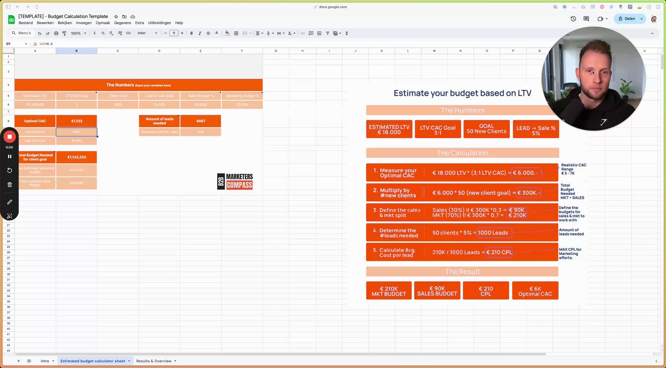Open the zoom 100% dropdown
The height and width of the screenshot is (368, 666).
pos(78,33)
